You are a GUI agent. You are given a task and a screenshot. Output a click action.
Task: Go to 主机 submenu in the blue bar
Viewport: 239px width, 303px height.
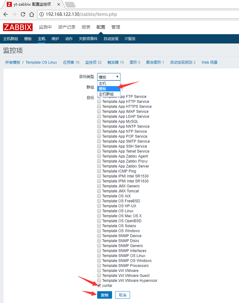42,39
